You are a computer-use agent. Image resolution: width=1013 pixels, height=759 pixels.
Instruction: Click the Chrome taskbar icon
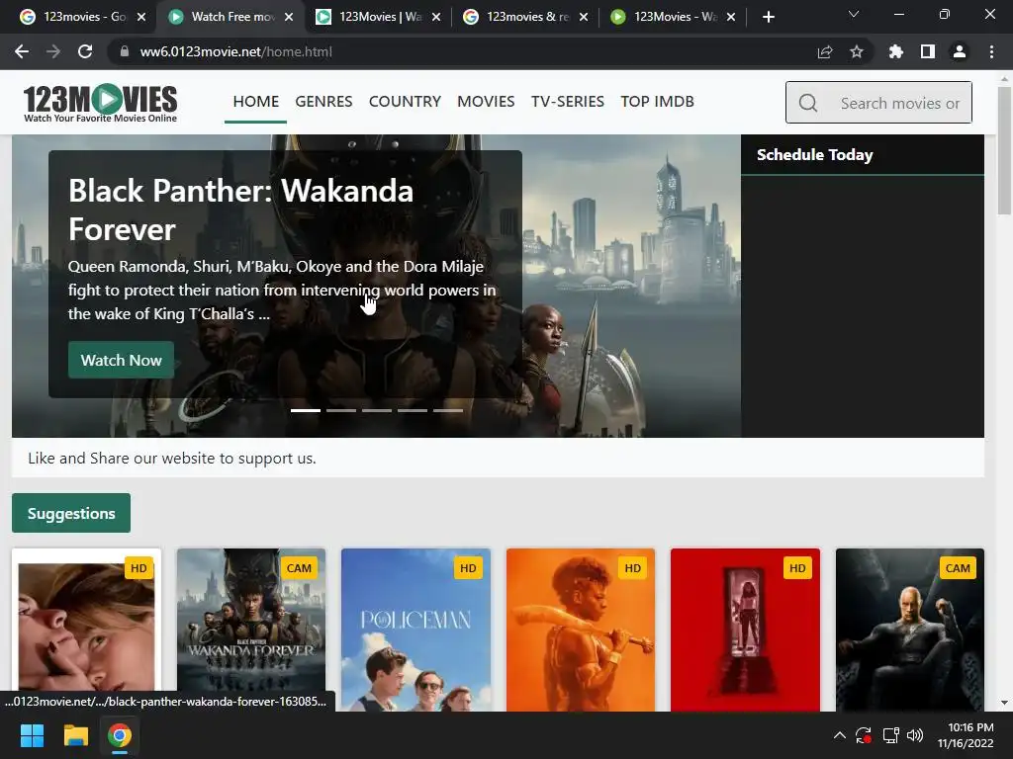(x=120, y=735)
